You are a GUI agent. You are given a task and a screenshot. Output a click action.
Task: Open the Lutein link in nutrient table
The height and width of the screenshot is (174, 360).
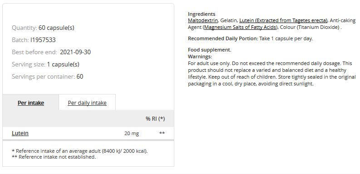(x=20, y=133)
